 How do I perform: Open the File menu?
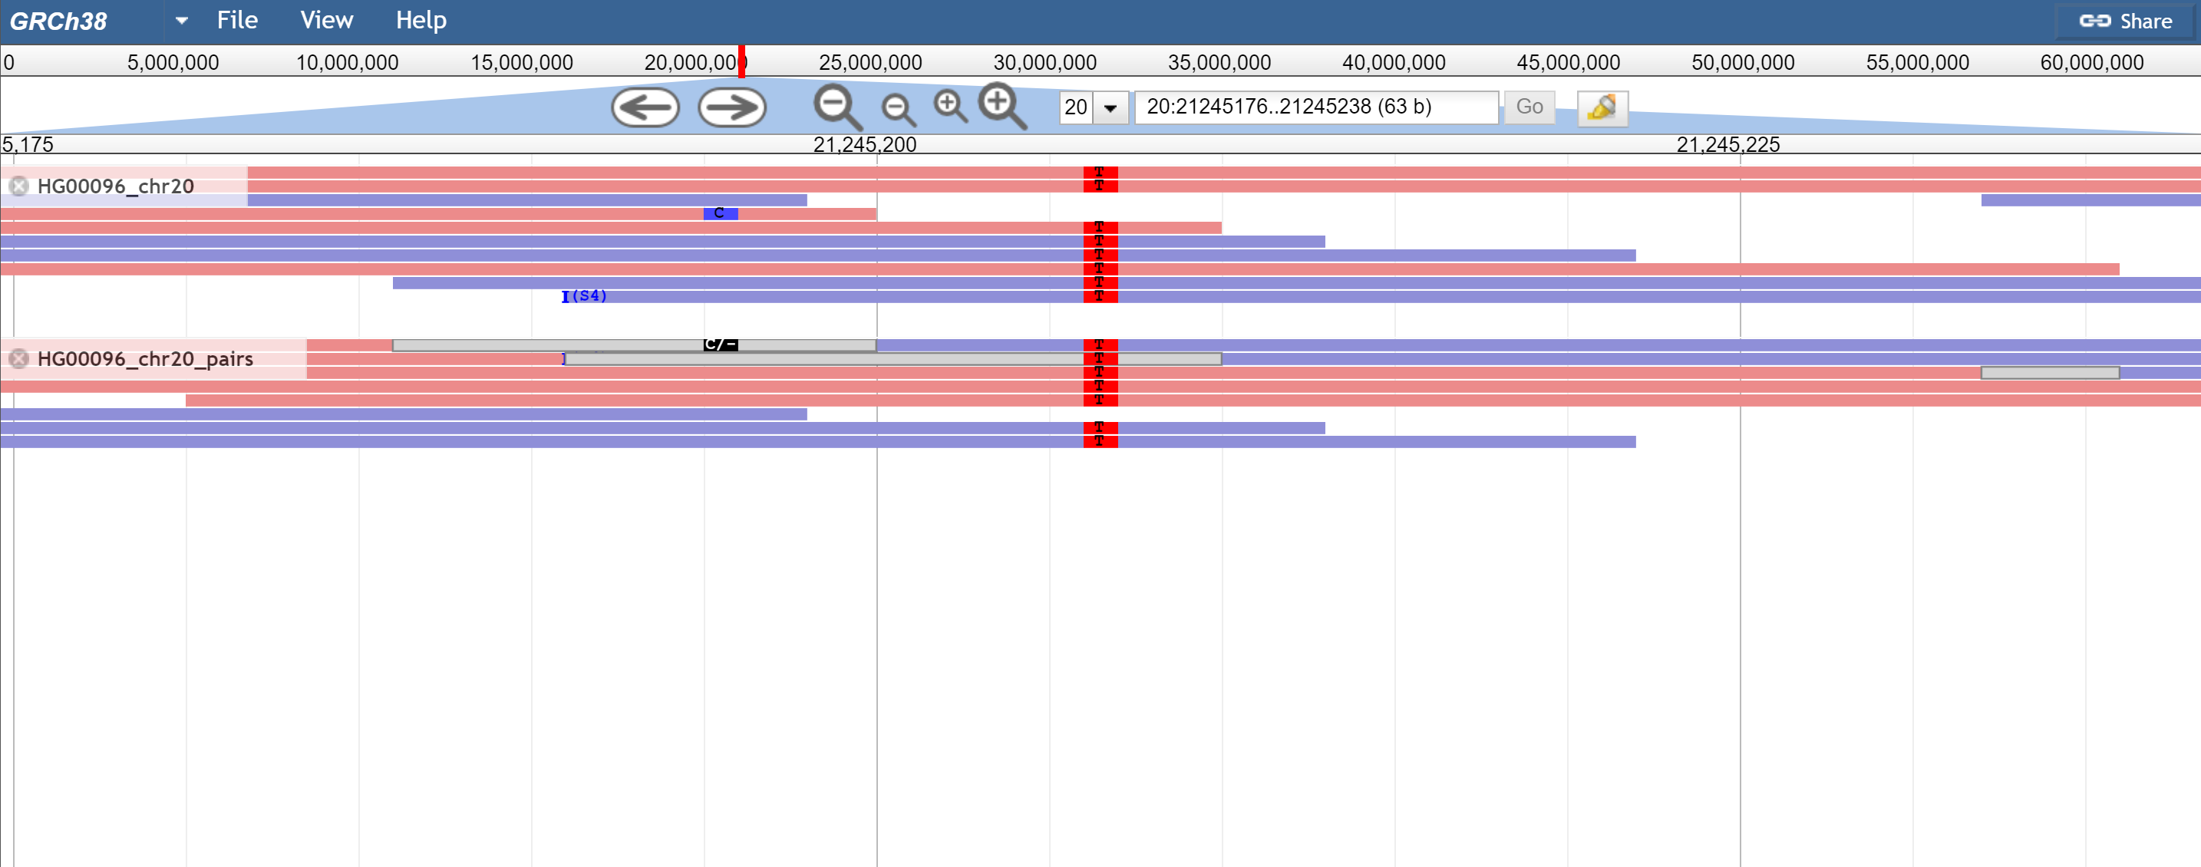236,21
